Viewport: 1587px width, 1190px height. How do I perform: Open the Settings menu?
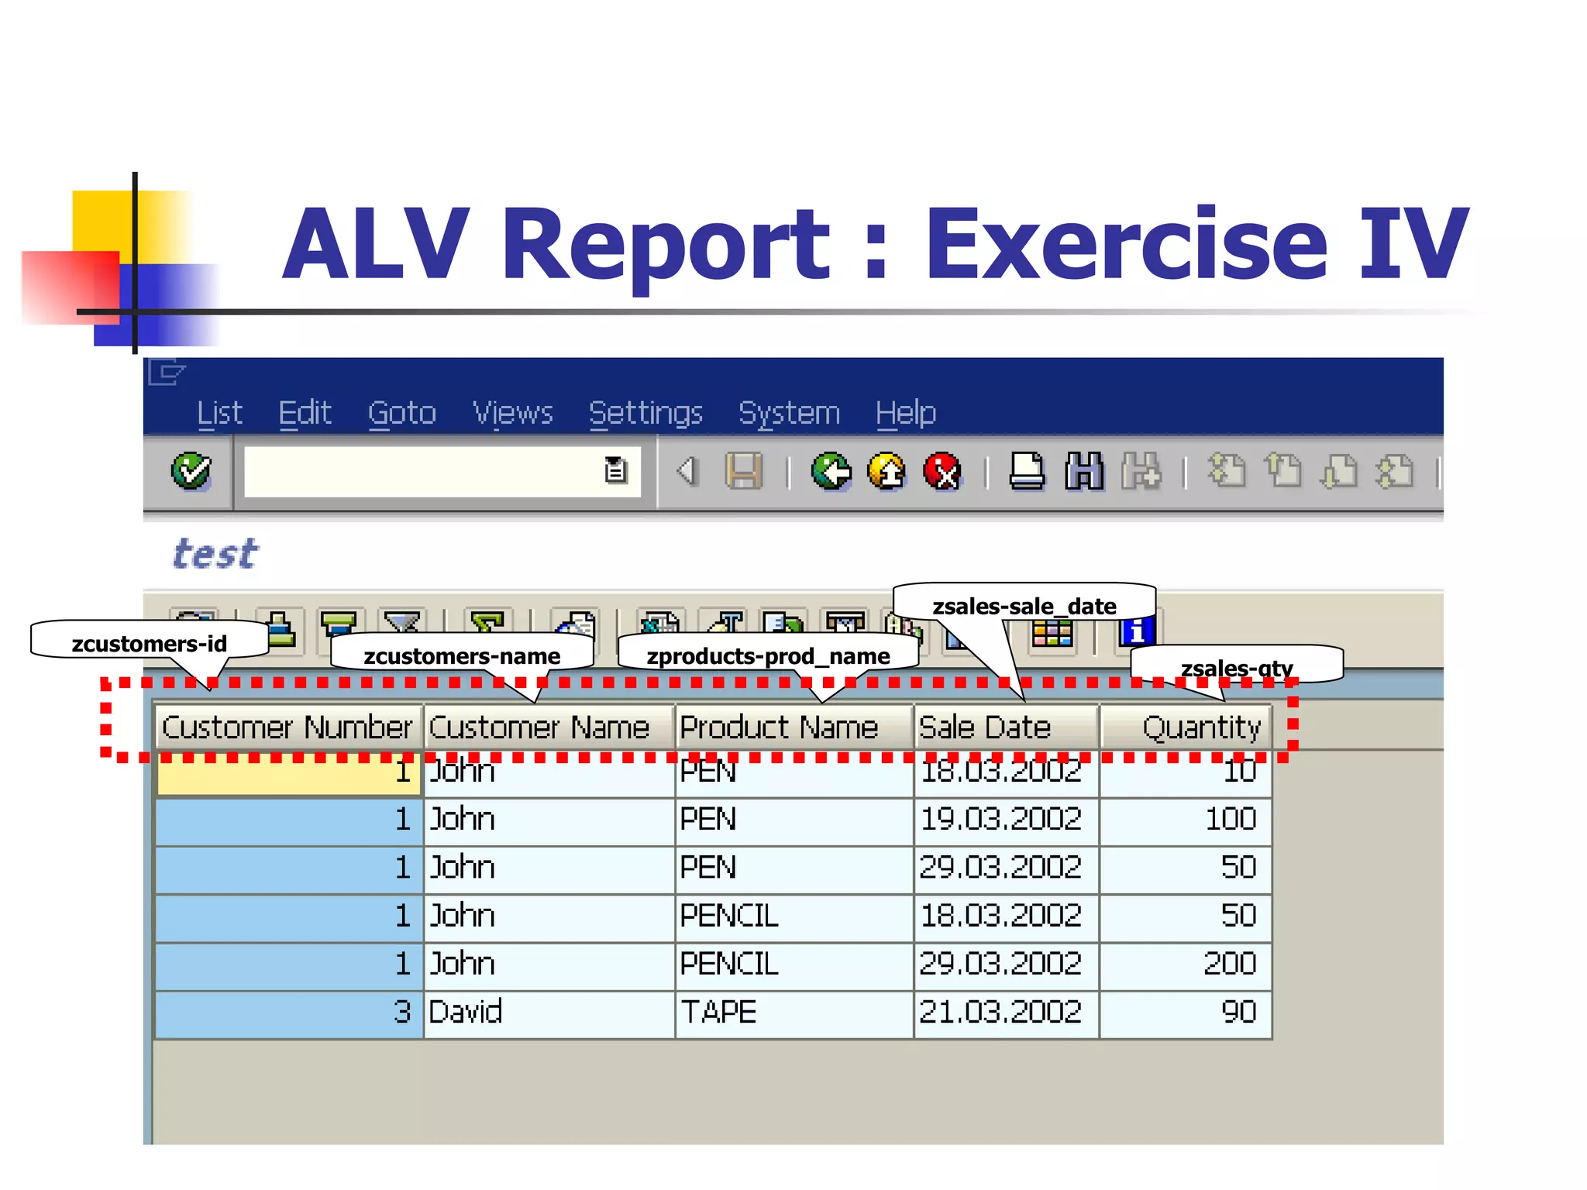point(645,413)
